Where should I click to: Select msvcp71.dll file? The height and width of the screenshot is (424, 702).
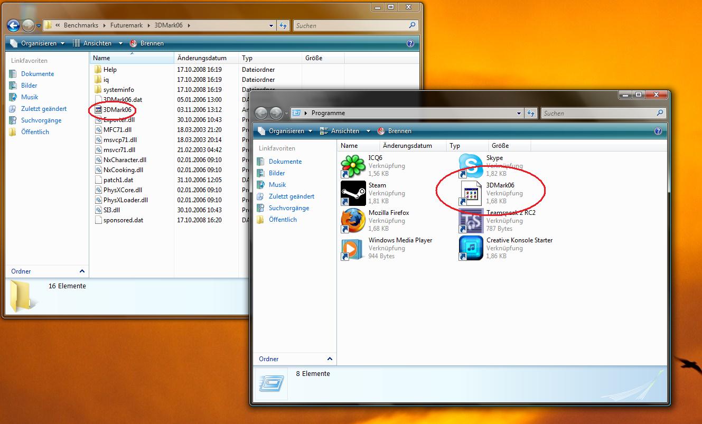point(116,140)
